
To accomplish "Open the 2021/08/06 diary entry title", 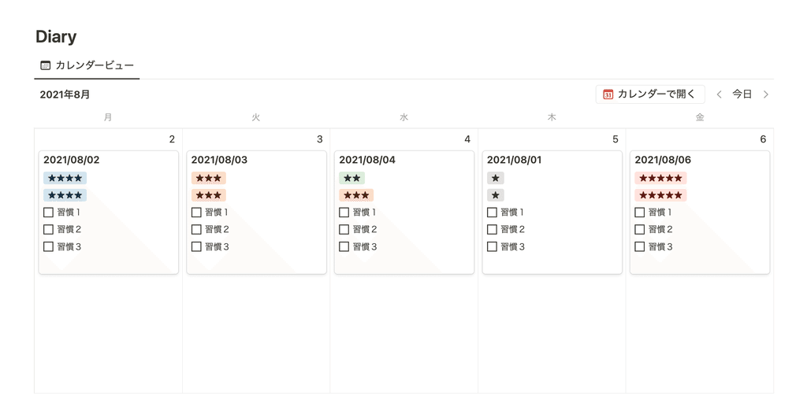I will pos(663,160).
